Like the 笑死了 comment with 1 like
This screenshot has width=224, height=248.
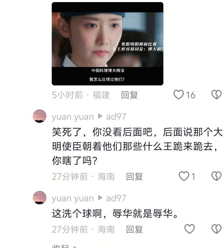(x=184, y=176)
